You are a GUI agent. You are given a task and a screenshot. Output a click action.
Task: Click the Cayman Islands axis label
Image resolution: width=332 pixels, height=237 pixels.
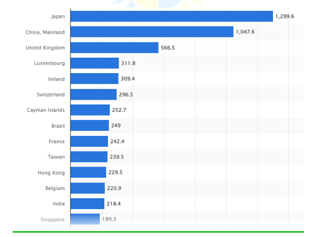click(46, 110)
